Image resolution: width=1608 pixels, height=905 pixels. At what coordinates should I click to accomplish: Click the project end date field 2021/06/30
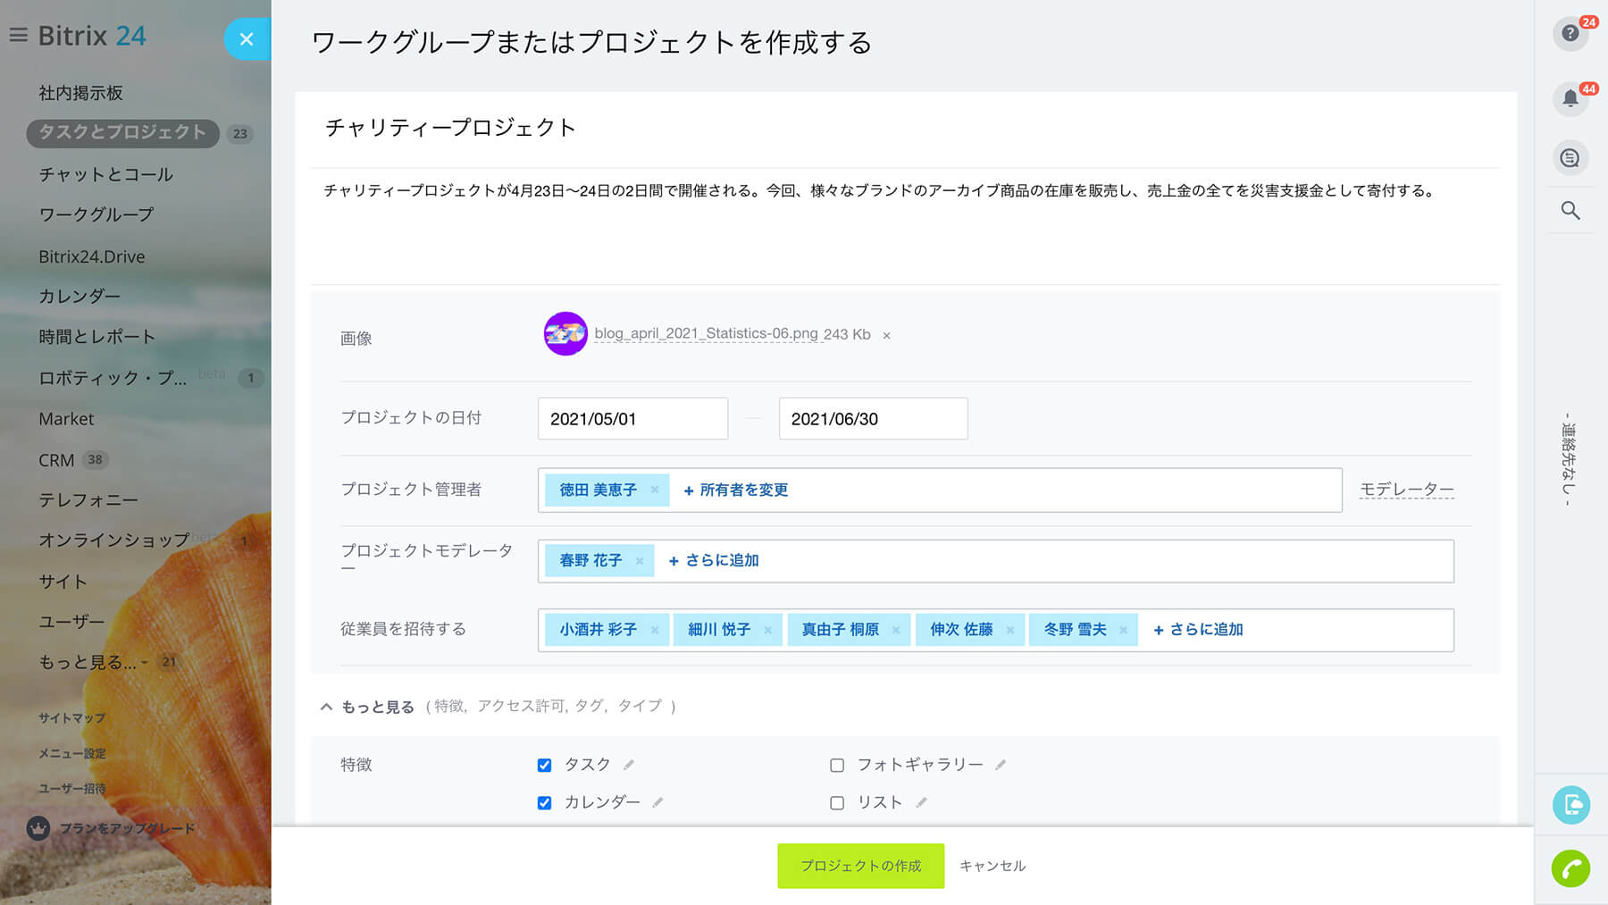point(873,418)
